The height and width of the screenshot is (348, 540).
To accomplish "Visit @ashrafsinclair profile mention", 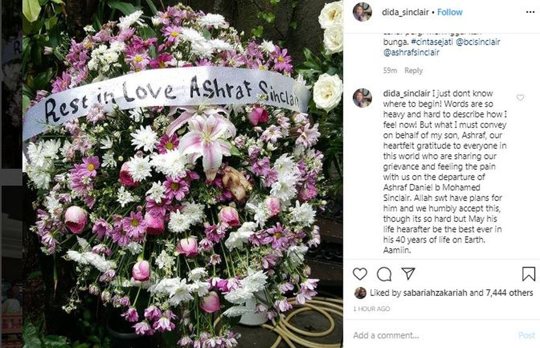I will [411, 53].
